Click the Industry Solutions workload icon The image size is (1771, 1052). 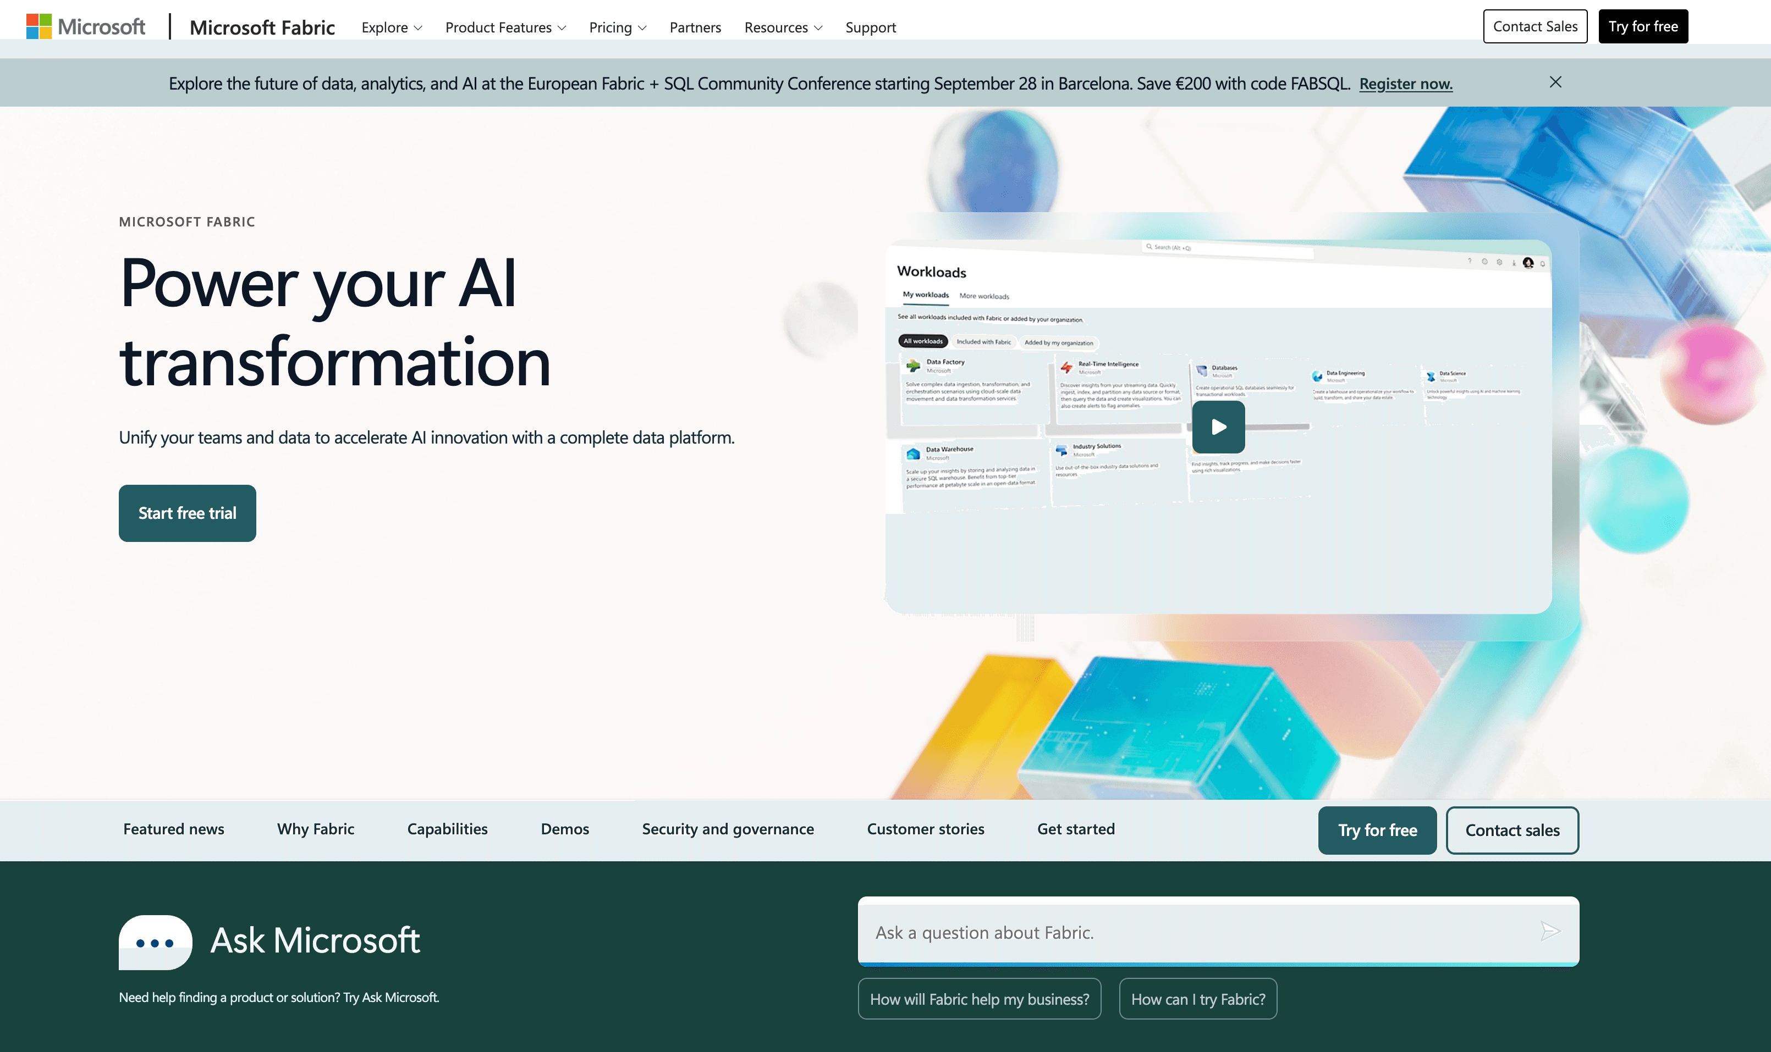[1061, 450]
